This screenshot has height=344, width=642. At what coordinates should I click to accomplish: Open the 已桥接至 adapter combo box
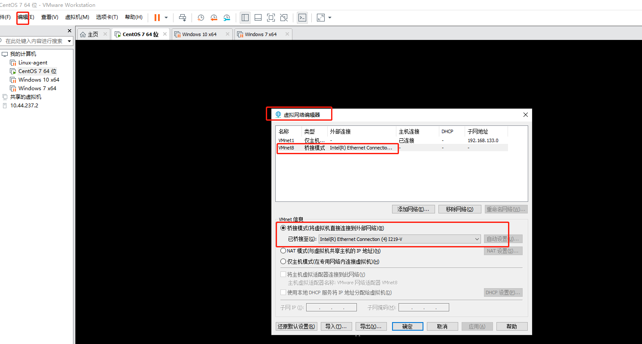[x=400, y=239]
